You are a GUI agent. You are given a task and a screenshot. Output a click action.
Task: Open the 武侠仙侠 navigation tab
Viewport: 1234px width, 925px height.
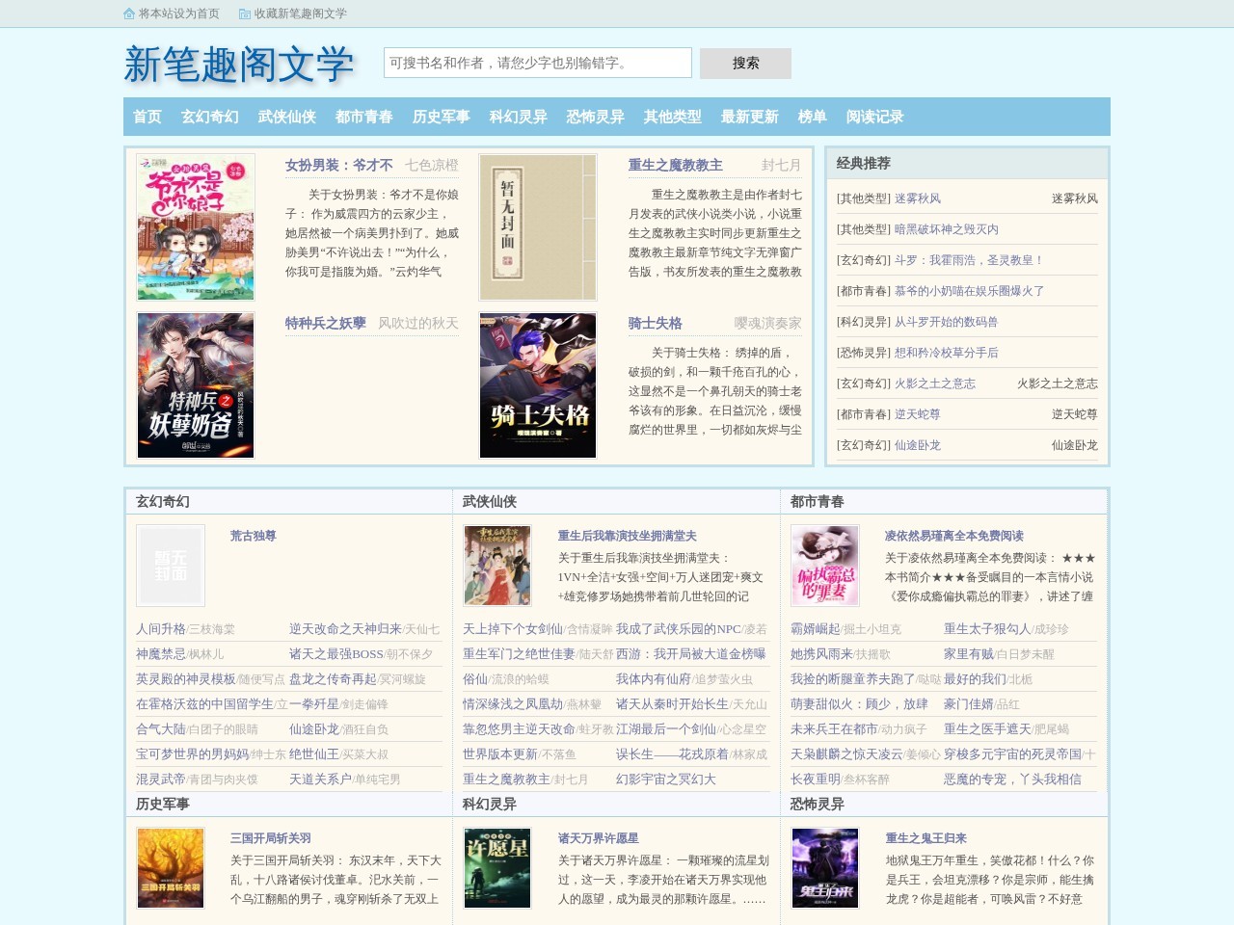click(x=287, y=117)
